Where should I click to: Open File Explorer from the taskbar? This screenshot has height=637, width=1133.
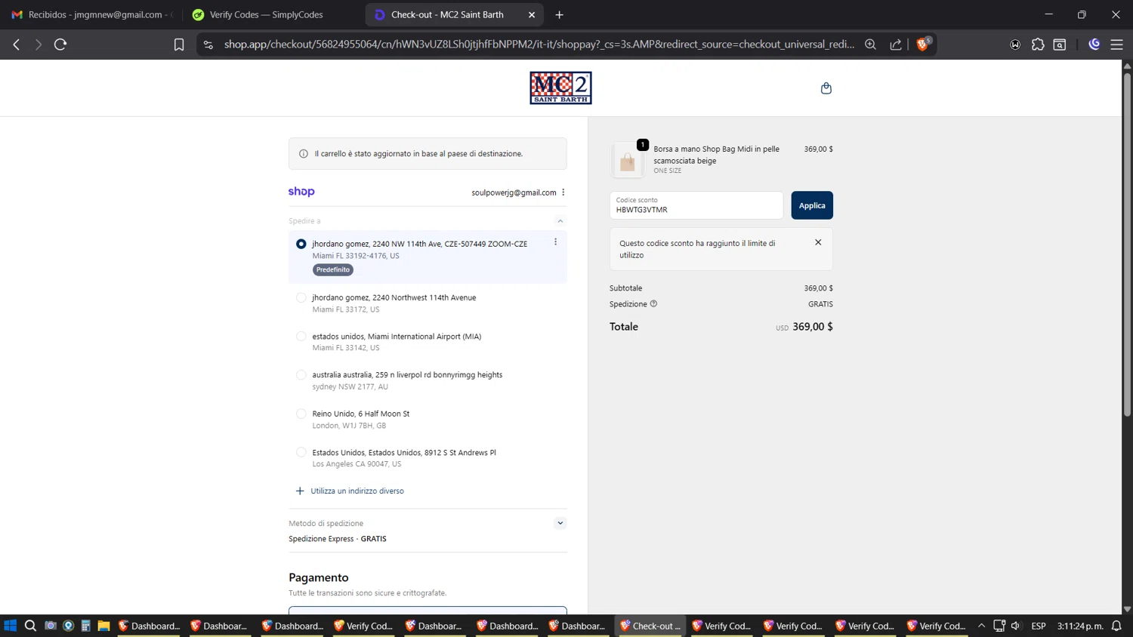coord(103,626)
